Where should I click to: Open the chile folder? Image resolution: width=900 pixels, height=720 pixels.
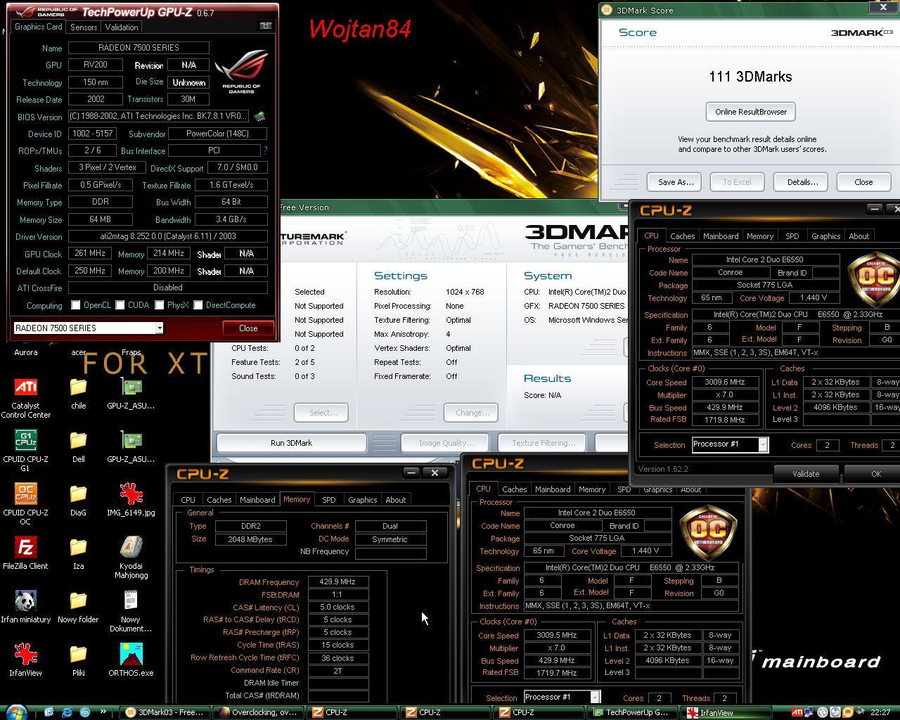click(78, 393)
